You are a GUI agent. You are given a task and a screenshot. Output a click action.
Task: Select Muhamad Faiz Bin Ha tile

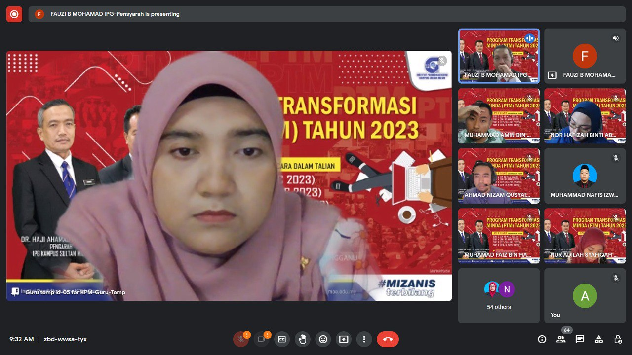[x=499, y=236]
